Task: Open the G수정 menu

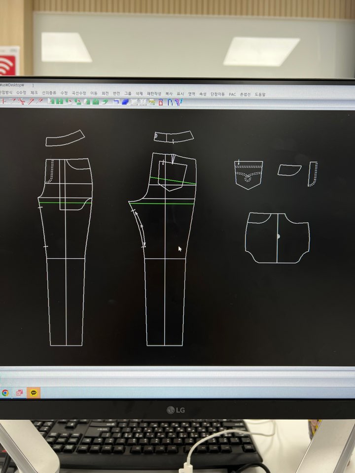Action: coord(21,93)
